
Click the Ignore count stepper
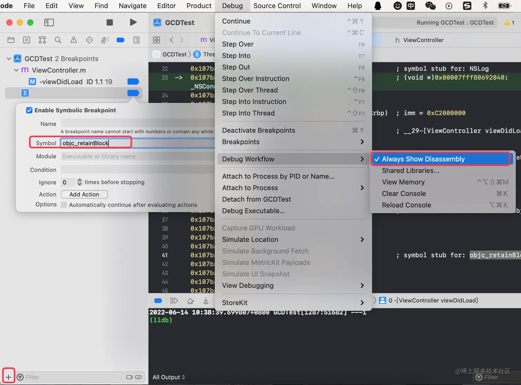[x=80, y=182]
